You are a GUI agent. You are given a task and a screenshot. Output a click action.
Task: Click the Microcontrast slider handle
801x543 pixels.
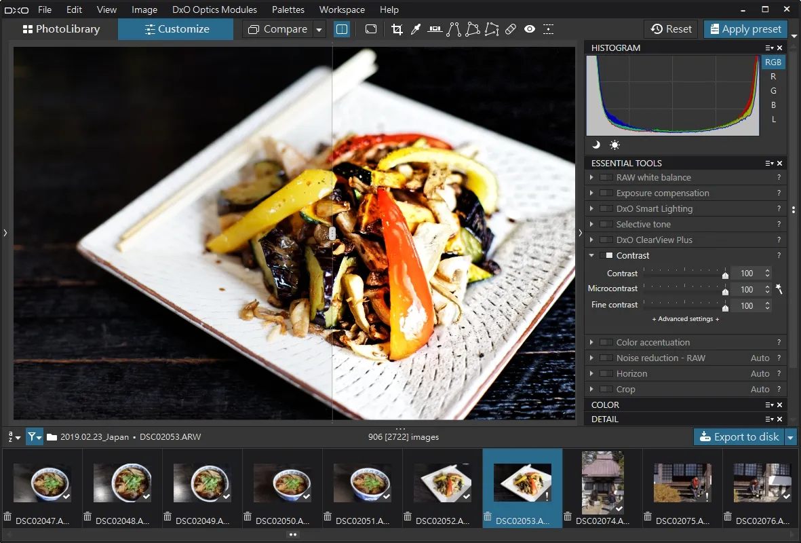(725, 291)
